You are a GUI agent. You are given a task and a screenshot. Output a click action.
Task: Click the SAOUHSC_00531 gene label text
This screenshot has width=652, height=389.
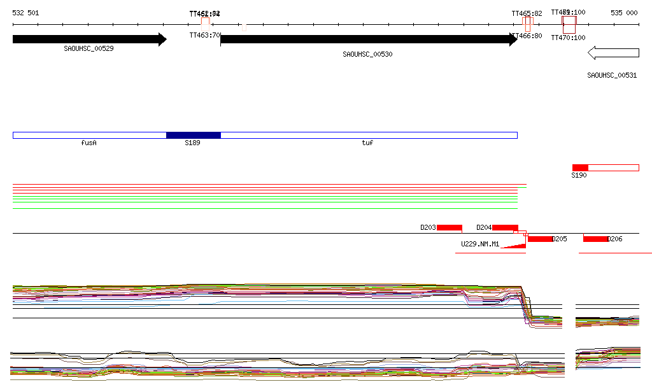[x=611, y=75]
